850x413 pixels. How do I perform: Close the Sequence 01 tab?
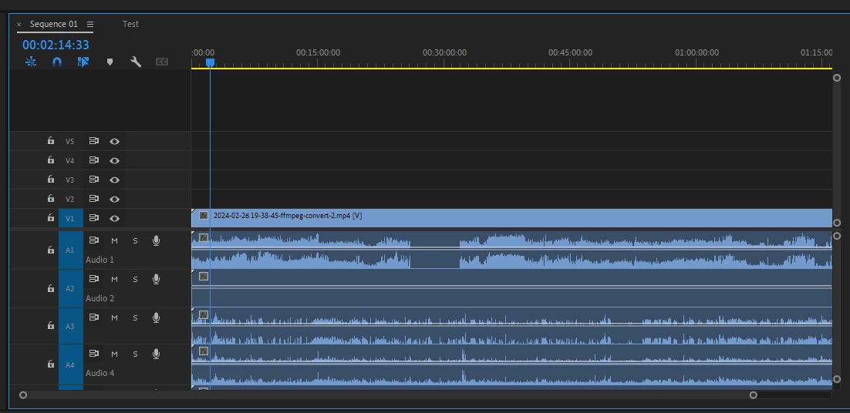(x=19, y=25)
